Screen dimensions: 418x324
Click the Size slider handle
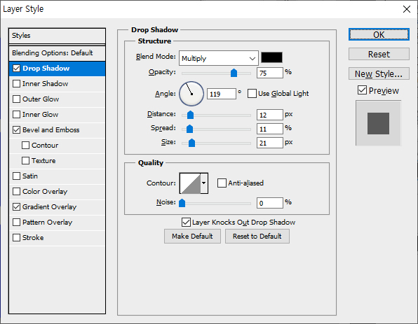pos(191,143)
